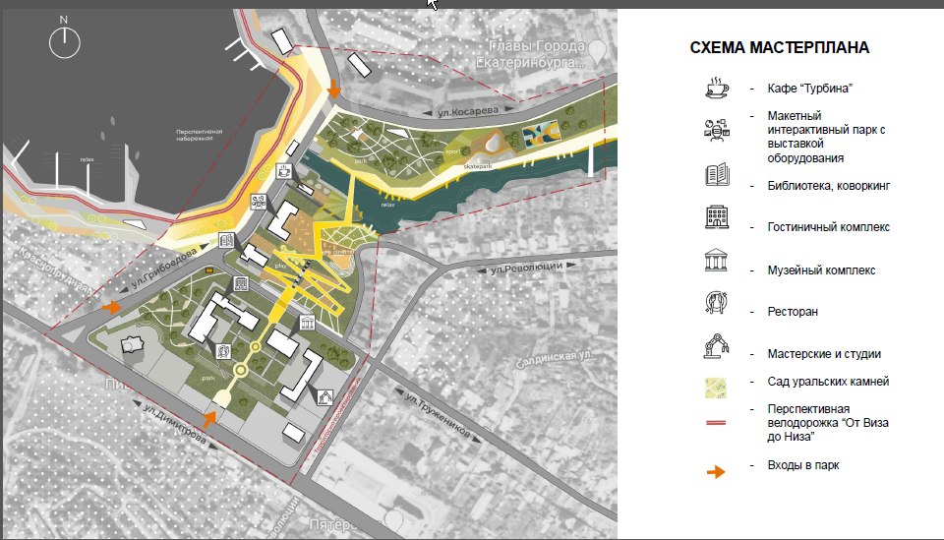This screenshot has width=944, height=540.
Task: Click the north compass on the map
Action: pos(65,37)
